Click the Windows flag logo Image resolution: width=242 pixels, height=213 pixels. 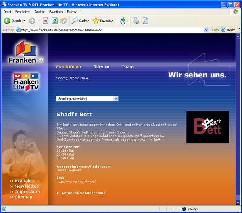click(236, 12)
